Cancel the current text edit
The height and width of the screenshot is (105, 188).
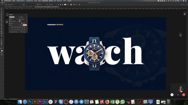(x=74, y=5)
